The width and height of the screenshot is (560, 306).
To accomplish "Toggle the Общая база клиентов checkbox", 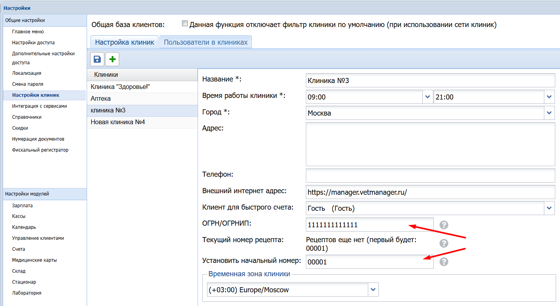I will tap(185, 24).
